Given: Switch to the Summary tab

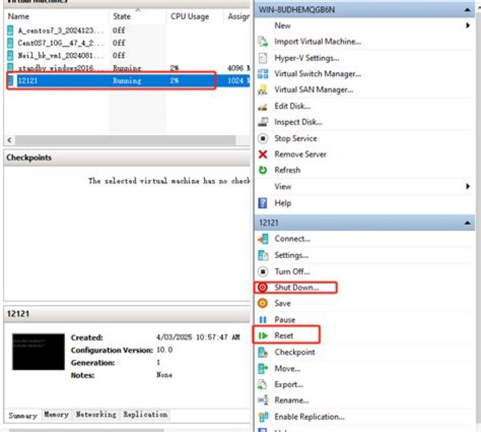Looking at the screenshot, I should click(x=23, y=415).
